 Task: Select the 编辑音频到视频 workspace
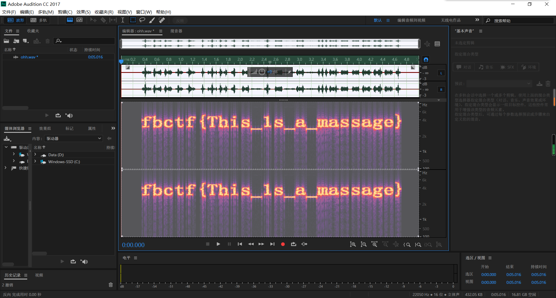tap(411, 20)
